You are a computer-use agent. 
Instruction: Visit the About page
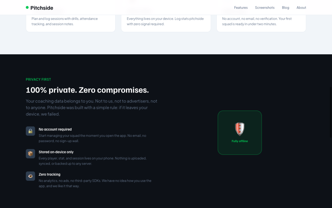pos(301,7)
